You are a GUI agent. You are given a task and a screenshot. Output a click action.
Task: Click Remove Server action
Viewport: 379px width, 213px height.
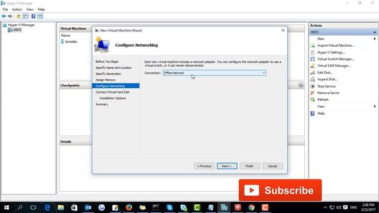coord(328,93)
